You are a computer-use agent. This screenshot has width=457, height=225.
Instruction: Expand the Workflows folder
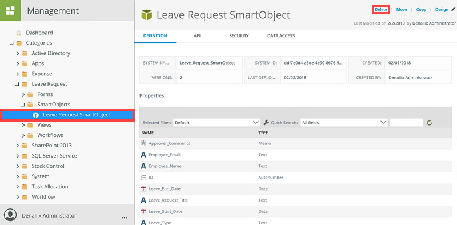coord(23,135)
